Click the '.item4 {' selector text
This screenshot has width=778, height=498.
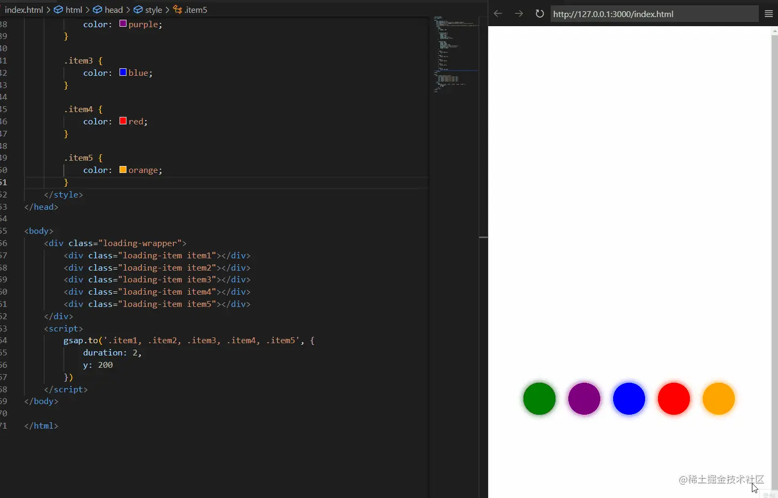point(83,109)
